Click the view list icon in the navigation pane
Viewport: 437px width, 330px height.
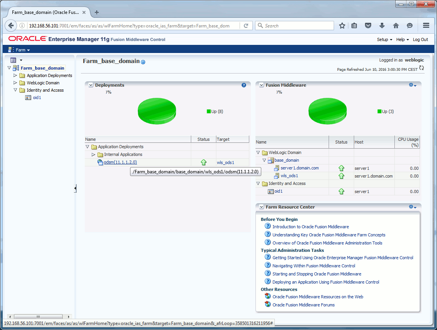[x=13, y=60]
